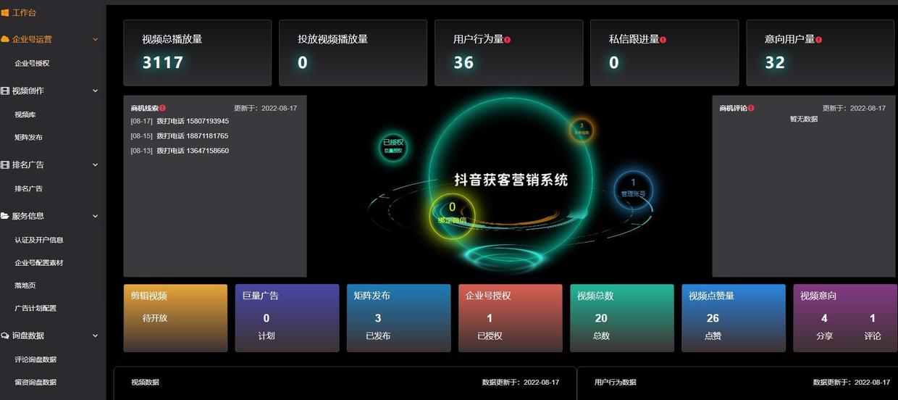Click the 抖音获客营销系统 title
Viewport: 898px width, 400px height.
coord(511,180)
